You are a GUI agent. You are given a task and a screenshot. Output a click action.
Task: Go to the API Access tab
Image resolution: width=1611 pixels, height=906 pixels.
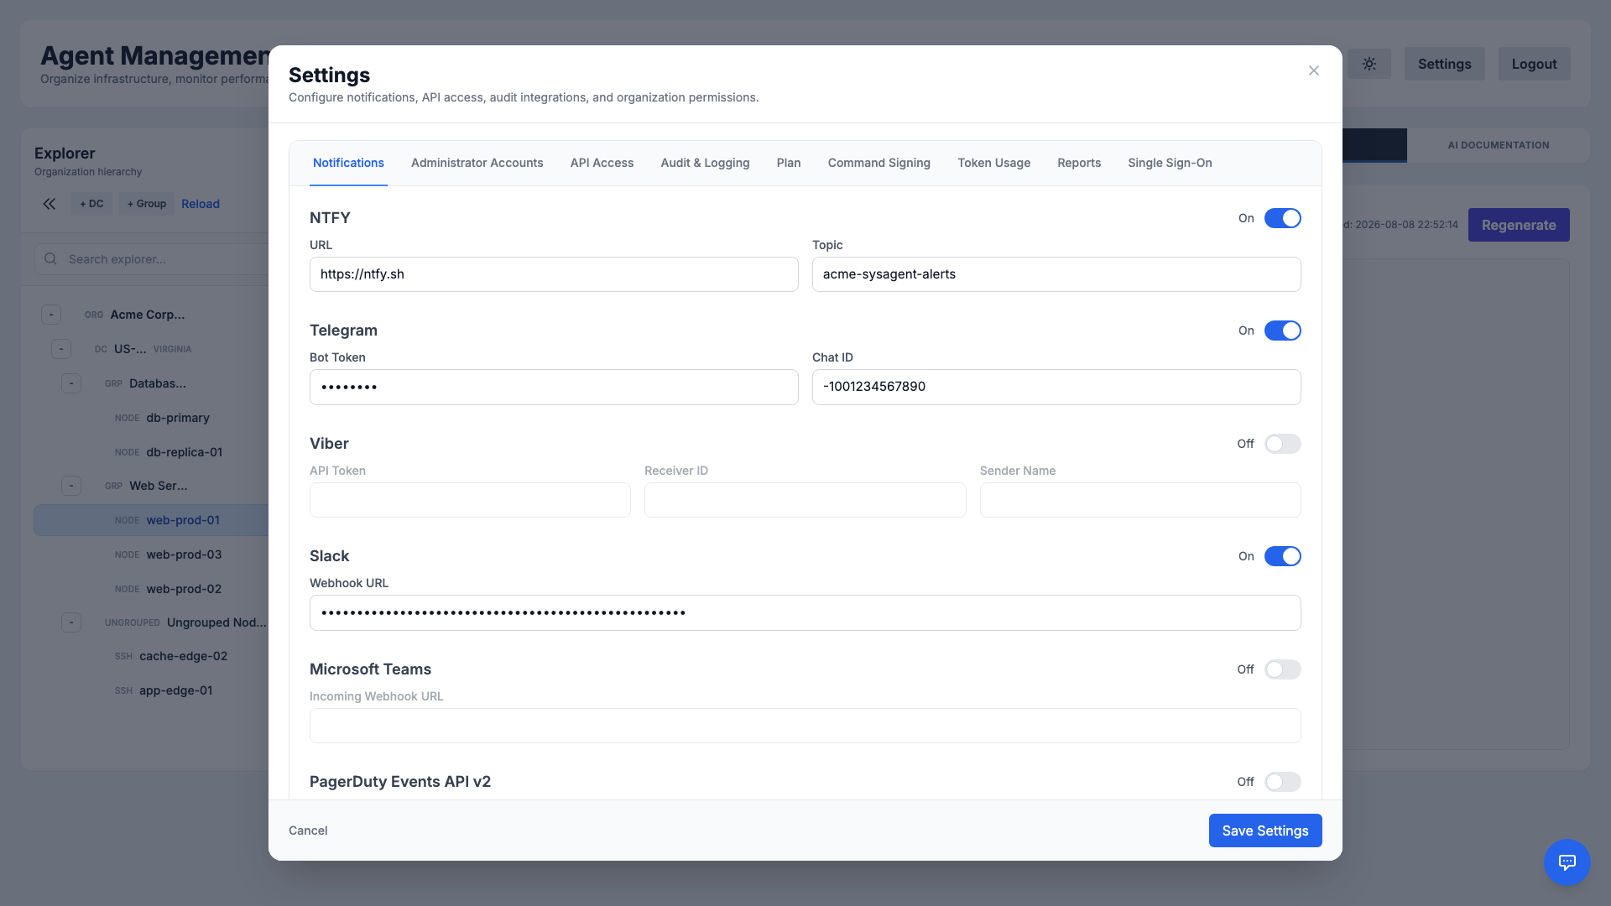click(x=602, y=163)
